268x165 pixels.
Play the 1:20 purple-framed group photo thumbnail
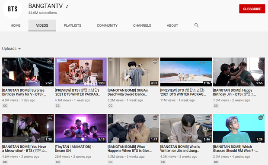coord(81,72)
